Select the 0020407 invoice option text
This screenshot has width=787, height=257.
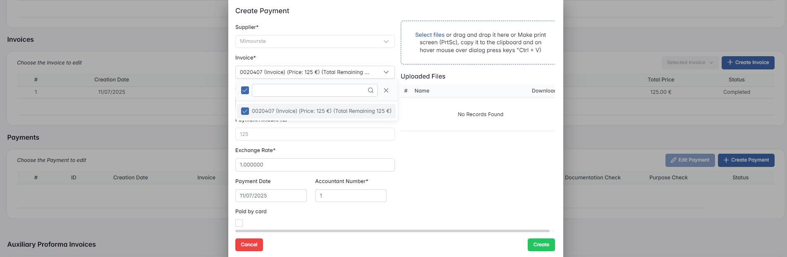coord(321,111)
